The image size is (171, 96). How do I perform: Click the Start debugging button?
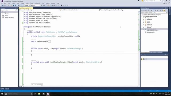click(43, 5)
